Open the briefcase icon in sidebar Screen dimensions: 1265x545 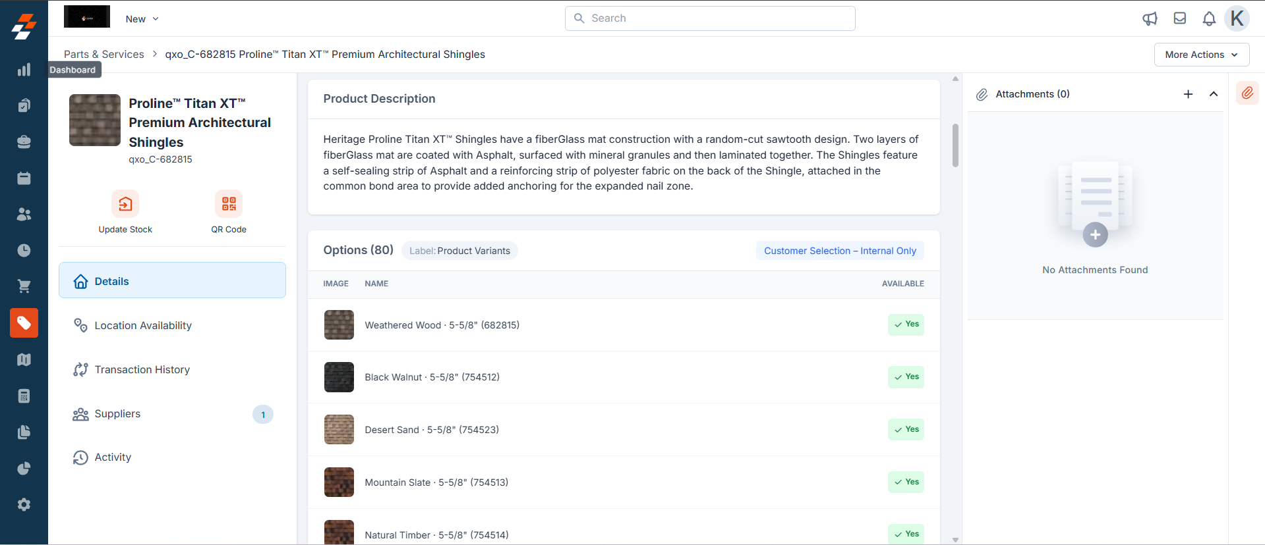click(x=24, y=142)
